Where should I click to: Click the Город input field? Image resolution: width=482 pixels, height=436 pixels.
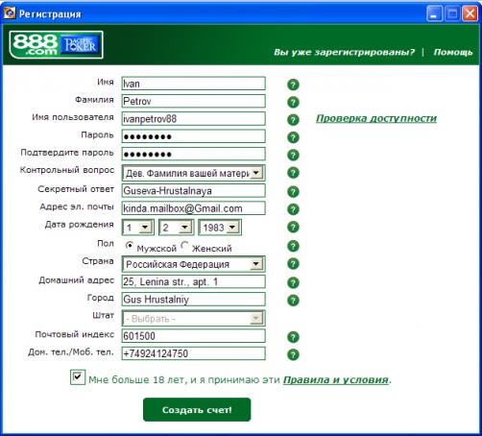click(x=193, y=300)
